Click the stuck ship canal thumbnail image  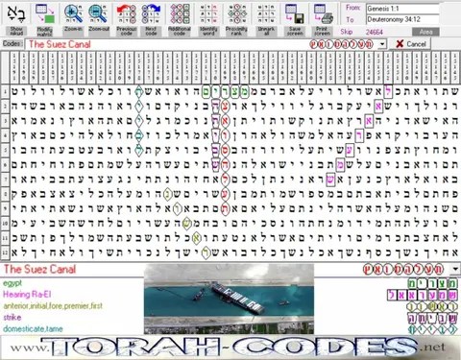[229, 300]
